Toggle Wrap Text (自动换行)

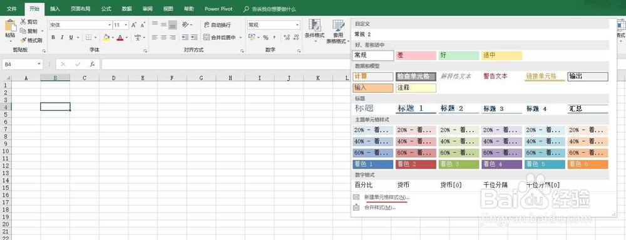click(217, 25)
